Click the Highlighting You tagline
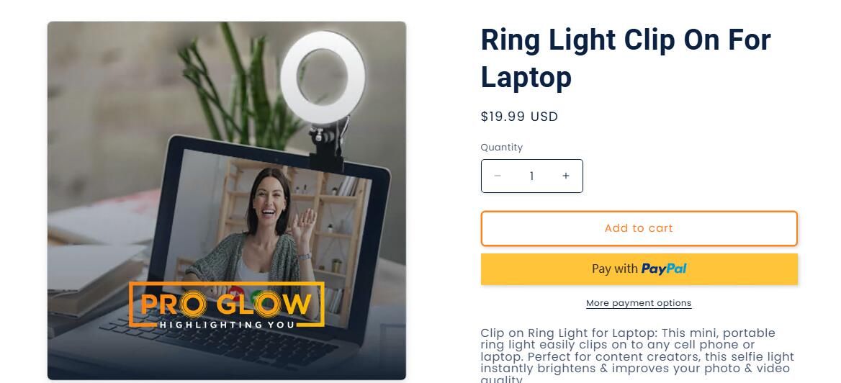 227,325
